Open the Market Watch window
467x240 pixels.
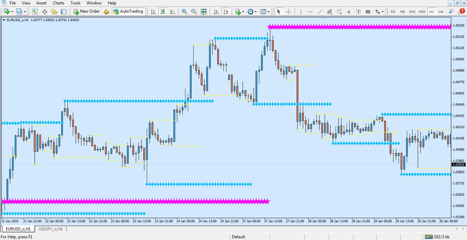[35, 11]
